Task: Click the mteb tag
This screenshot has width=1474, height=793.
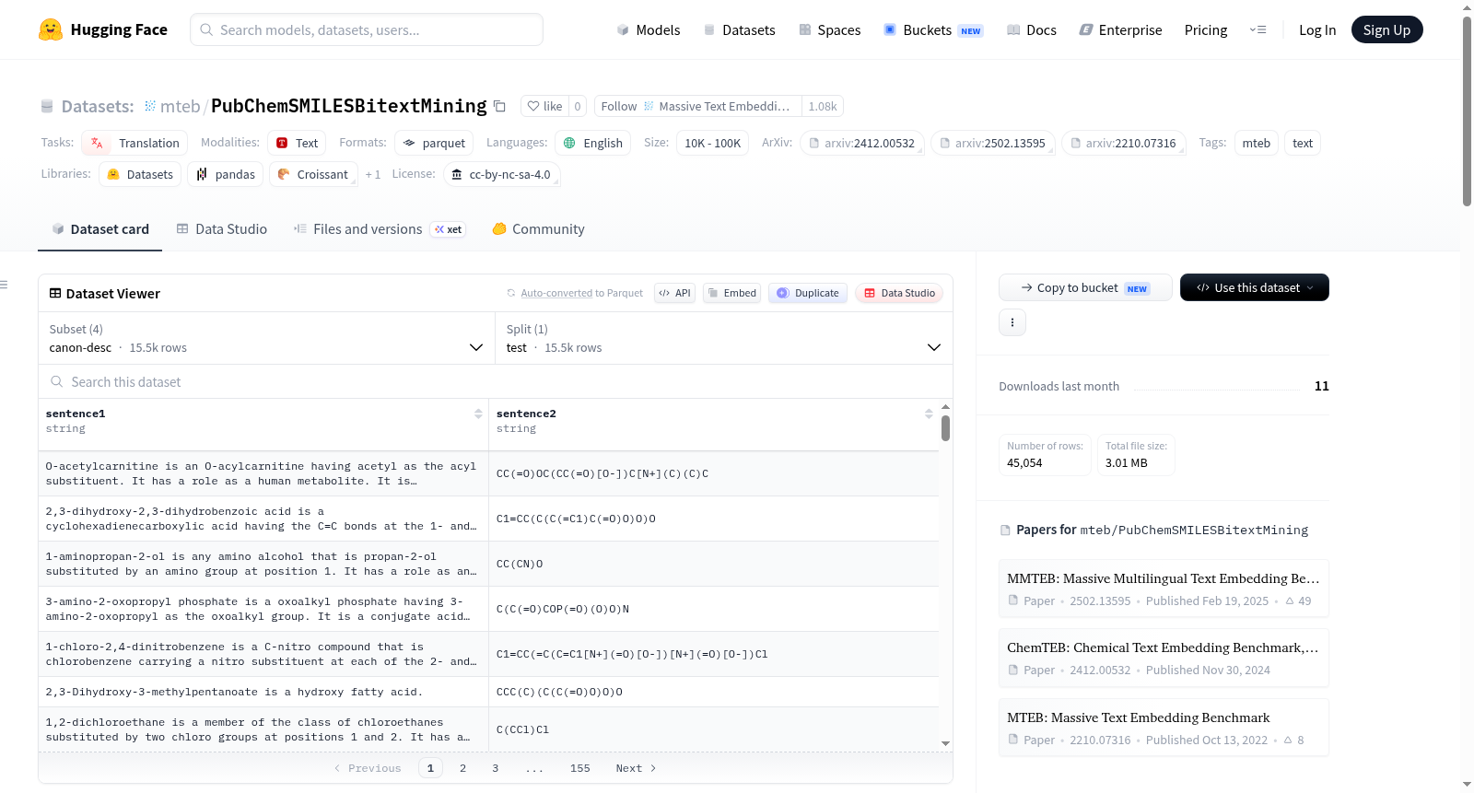Action: point(1256,143)
